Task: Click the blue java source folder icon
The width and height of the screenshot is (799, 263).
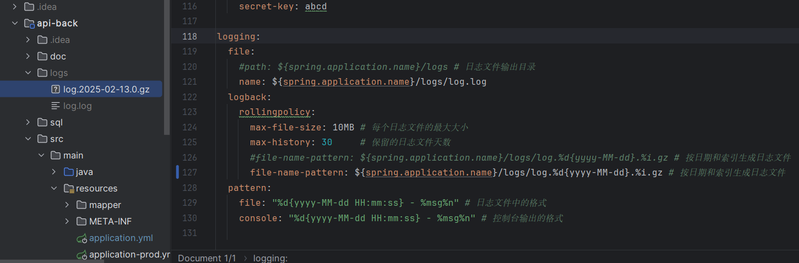Action: tap(69, 172)
